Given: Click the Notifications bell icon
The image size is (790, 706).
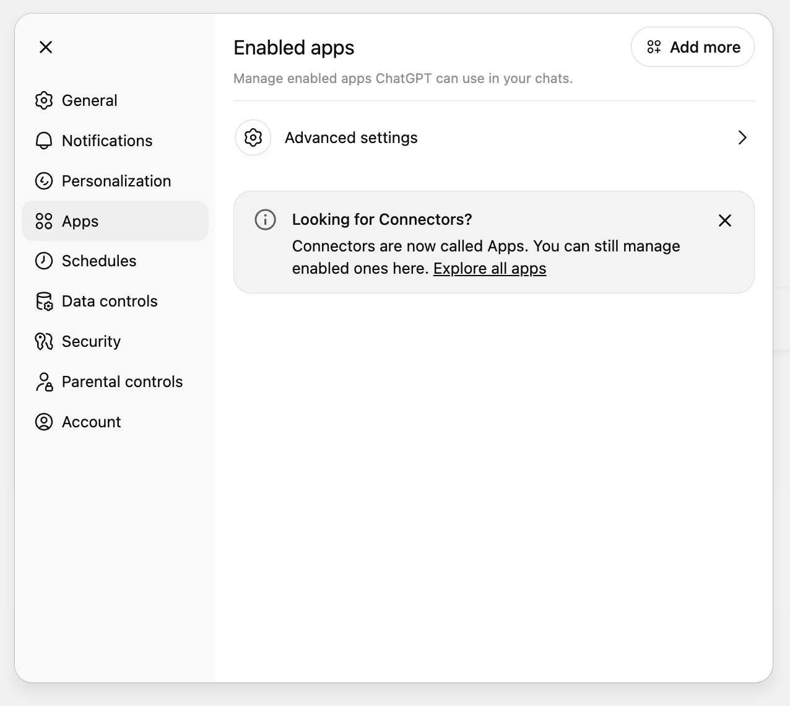Looking at the screenshot, I should (44, 141).
